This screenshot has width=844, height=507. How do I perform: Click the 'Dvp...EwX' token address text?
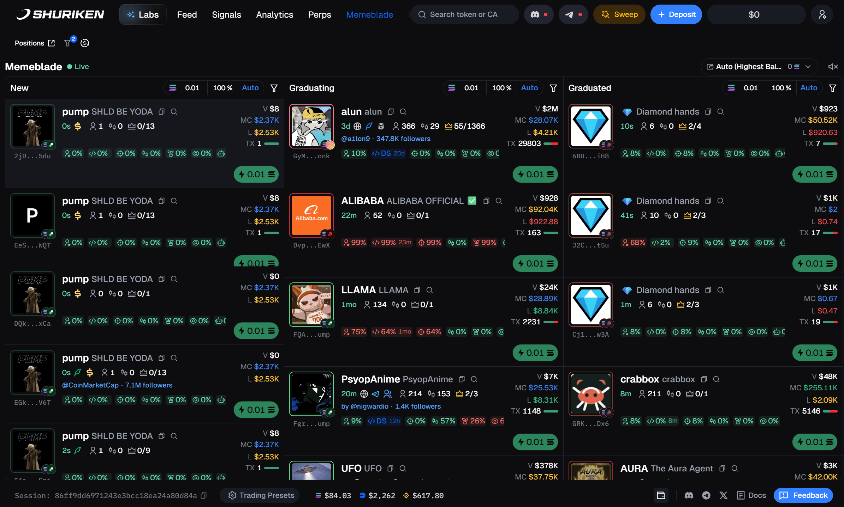pos(311,245)
